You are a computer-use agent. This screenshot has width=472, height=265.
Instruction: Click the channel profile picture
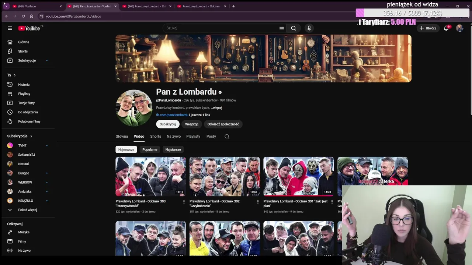pos(134,108)
